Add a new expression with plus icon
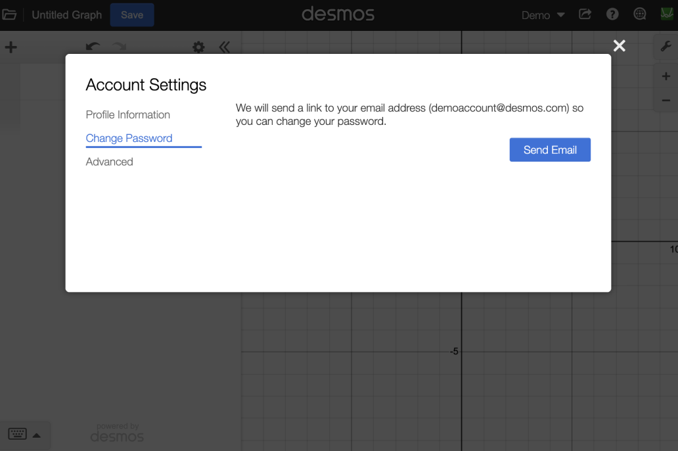 tap(11, 47)
